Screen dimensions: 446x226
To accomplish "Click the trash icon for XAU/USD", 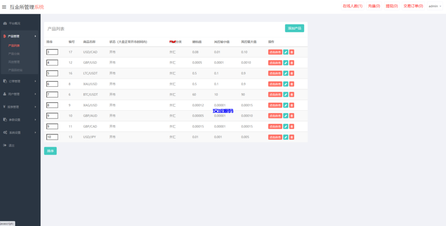I will click(x=292, y=84).
